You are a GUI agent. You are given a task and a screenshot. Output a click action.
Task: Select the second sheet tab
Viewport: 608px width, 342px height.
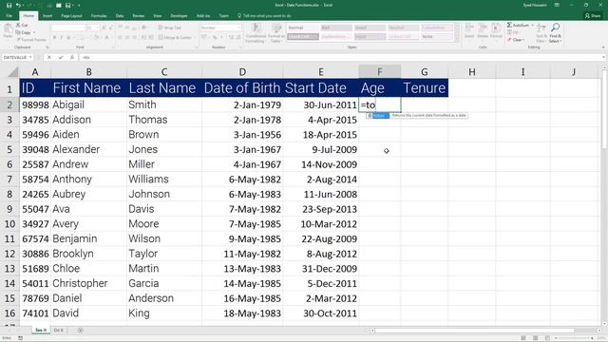[x=58, y=331]
